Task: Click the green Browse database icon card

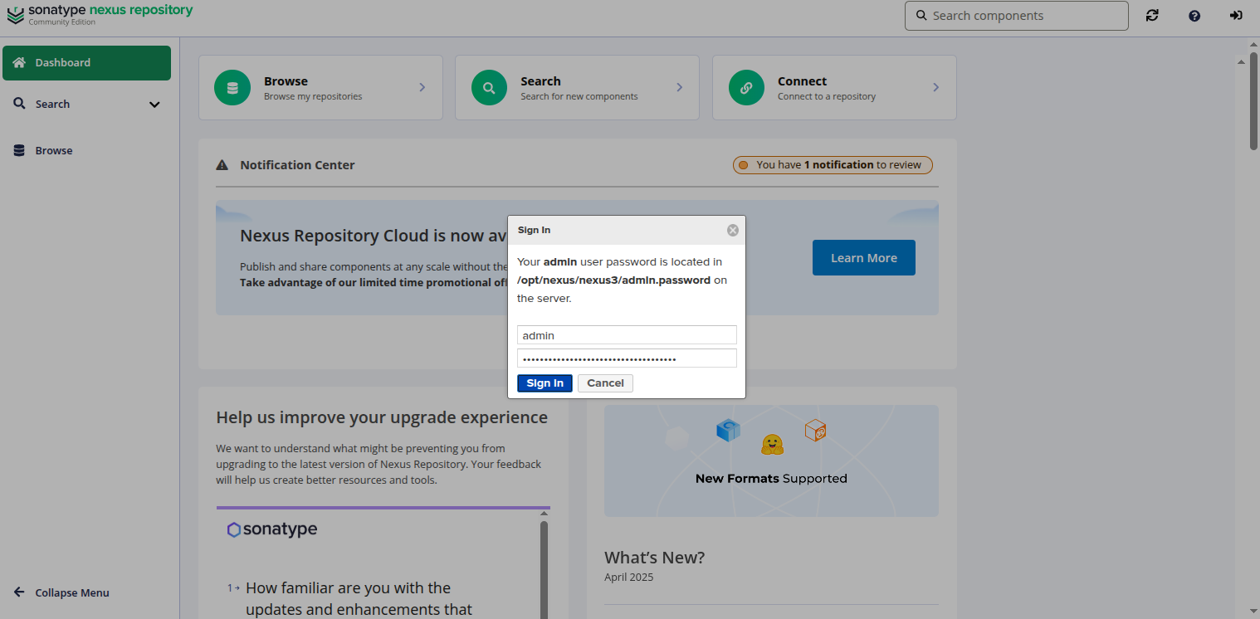Action: (x=232, y=88)
